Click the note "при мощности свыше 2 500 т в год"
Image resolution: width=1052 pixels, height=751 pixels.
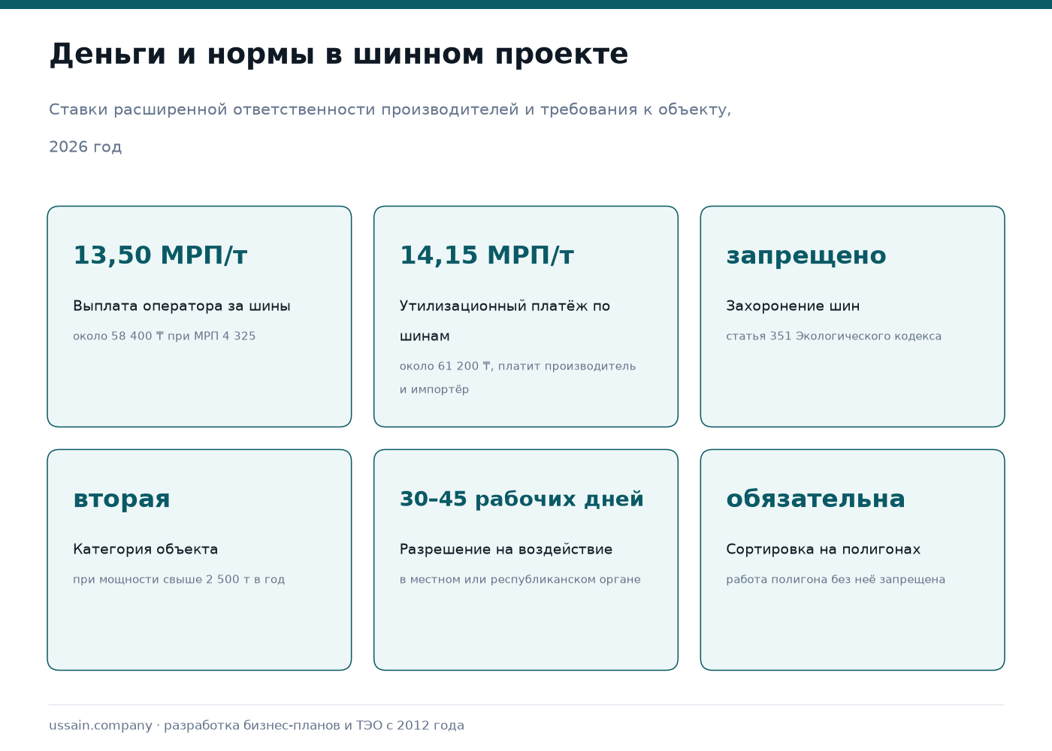[179, 580]
